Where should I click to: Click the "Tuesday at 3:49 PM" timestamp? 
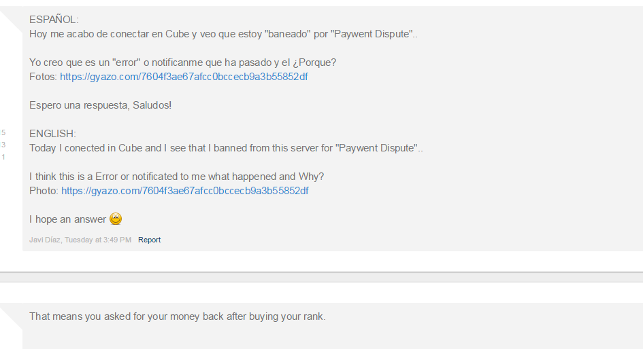[98, 240]
